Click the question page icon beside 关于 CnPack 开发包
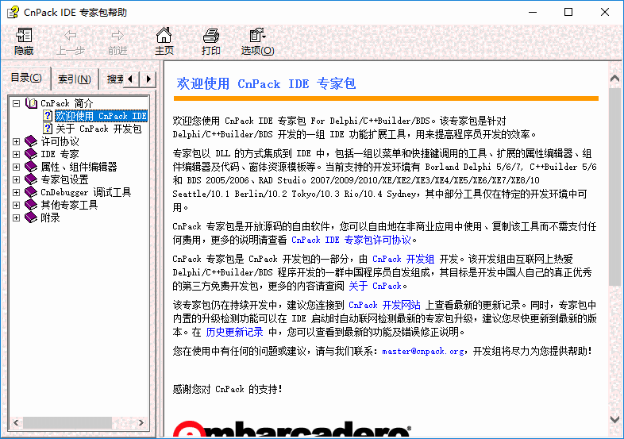The width and height of the screenshot is (624, 439). [48, 129]
